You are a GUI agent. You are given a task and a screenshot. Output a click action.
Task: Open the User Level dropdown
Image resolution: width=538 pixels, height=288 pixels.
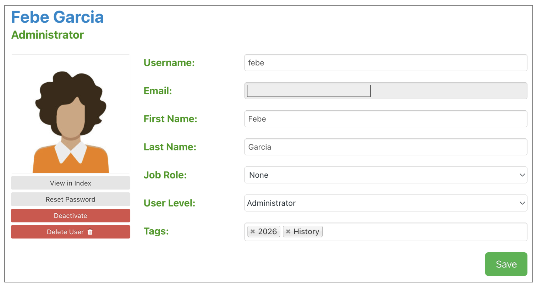[385, 203]
